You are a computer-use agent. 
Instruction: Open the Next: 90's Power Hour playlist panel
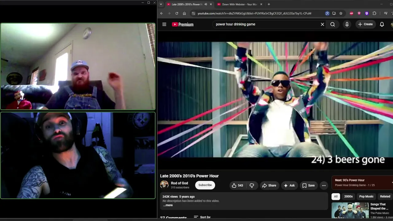[362, 182]
